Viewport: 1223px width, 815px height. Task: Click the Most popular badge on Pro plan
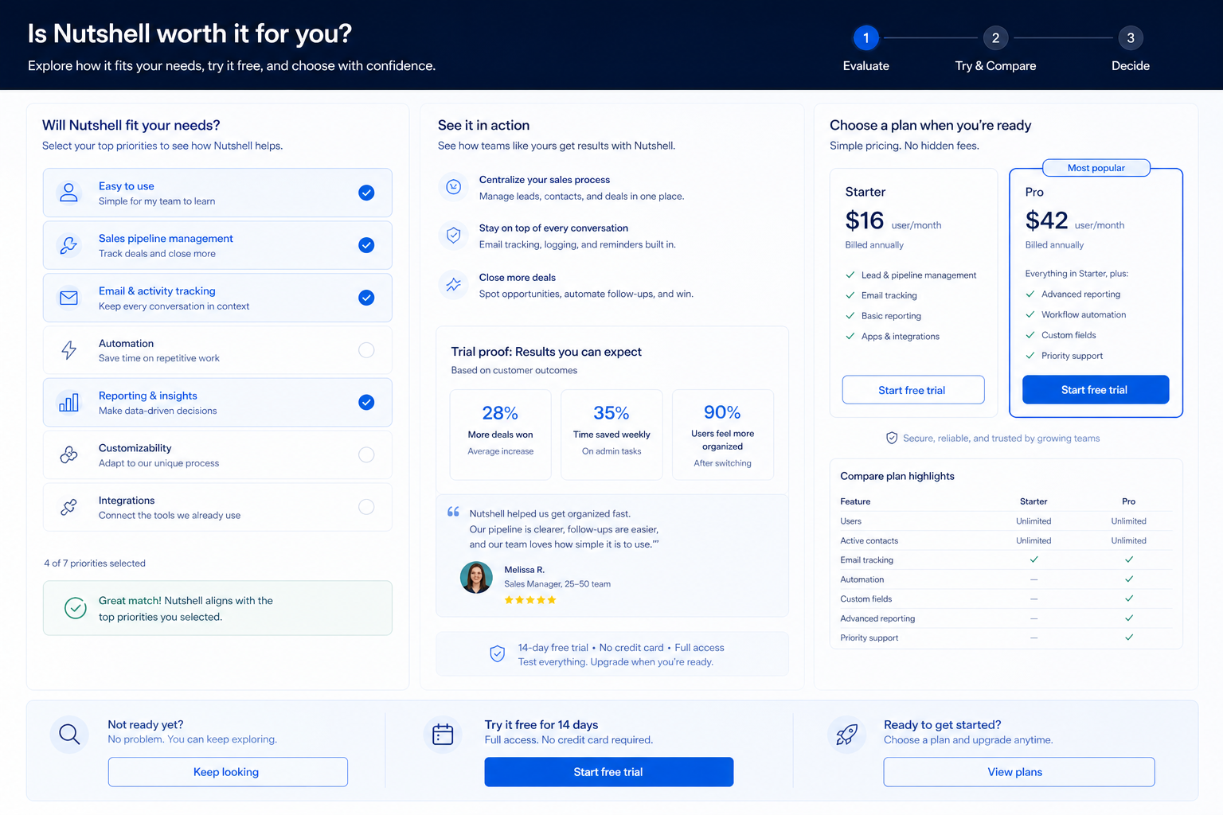1096,168
